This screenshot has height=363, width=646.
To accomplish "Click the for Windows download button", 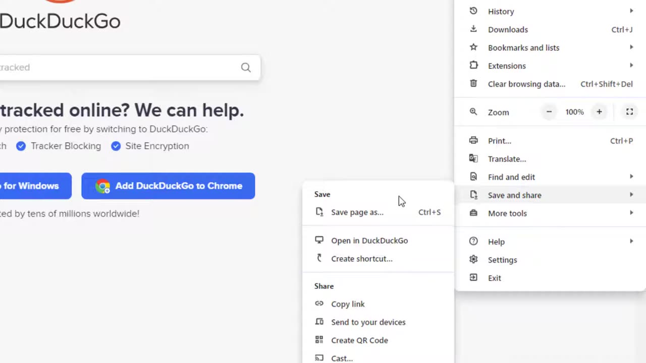I will (35, 186).
